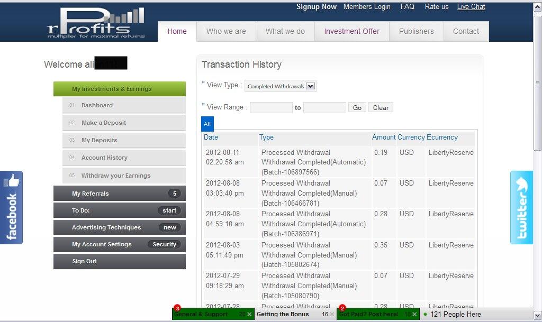This screenshot has width=542, height=322.
Task: Close the Getting the Bonus chat tab
Action: pyautogui.click(x=332, y=314)
